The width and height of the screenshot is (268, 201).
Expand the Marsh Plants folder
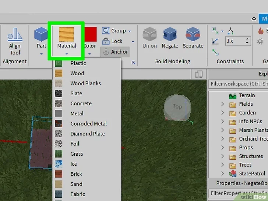[222, 130]
